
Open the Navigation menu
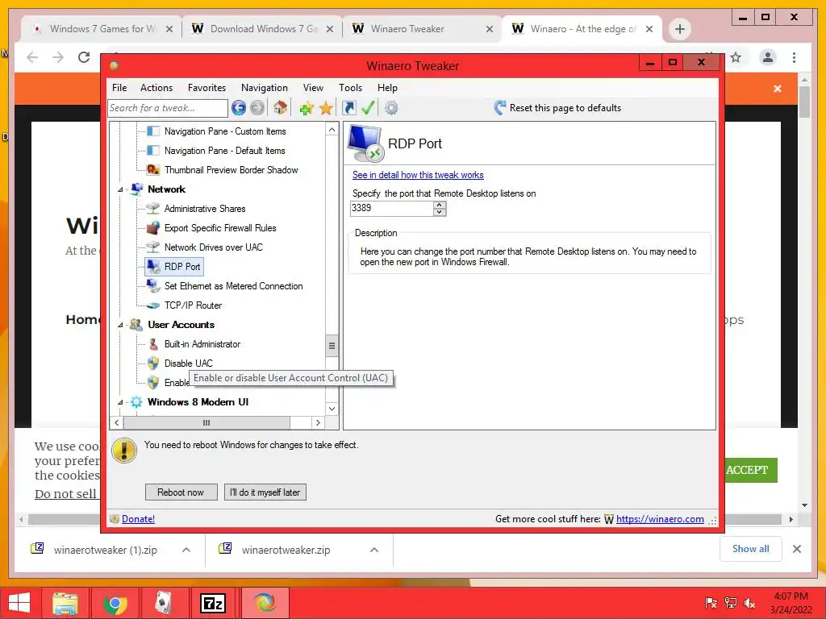(265, 88)
